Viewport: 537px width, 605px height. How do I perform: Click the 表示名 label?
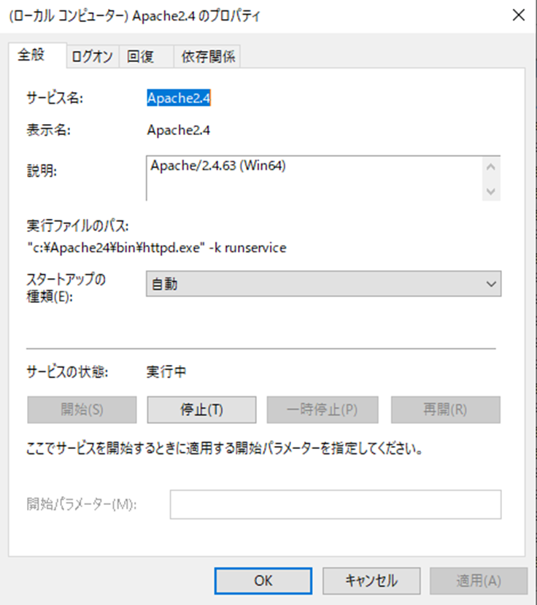point(48,130)
